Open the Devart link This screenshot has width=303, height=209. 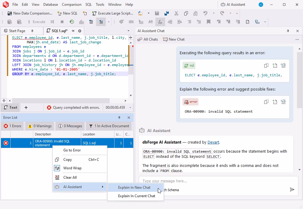coord(213,142)
